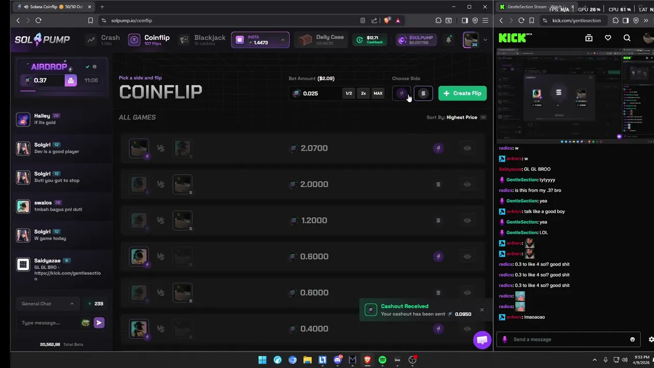Screen dimensions: 654x368
Task: Click the Kick chat message field
Action: pos(567,339)
